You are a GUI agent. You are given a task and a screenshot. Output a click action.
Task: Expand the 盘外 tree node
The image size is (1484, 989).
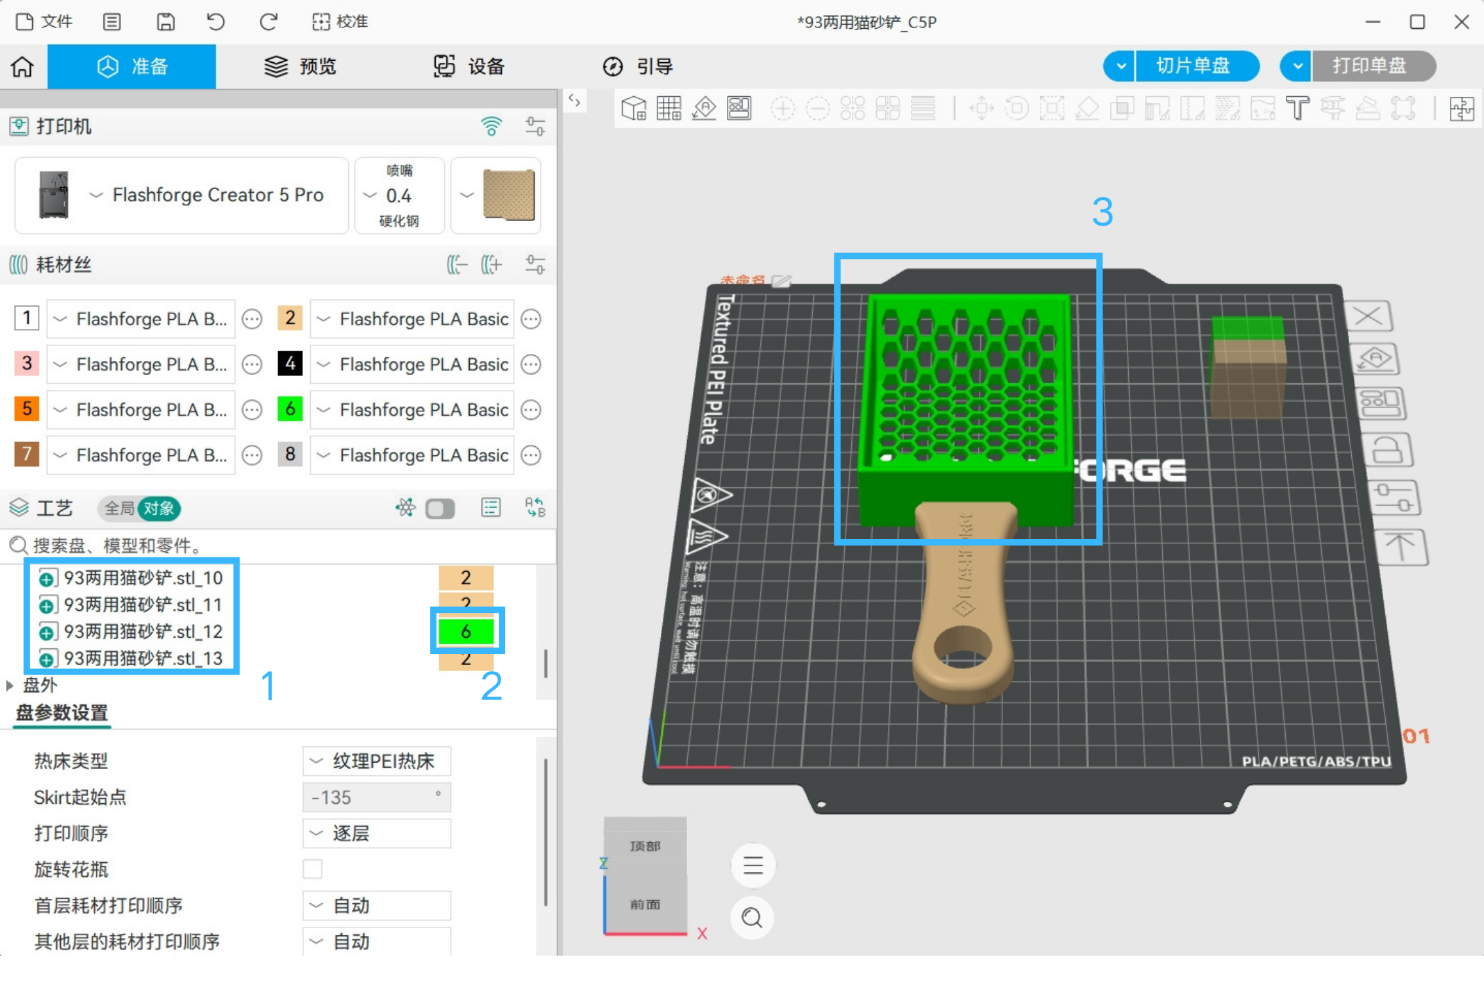pyautogui.click(x=10, y=685)
